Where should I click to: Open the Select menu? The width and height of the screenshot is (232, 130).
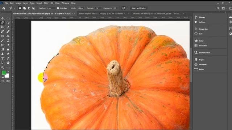point(39,3)
